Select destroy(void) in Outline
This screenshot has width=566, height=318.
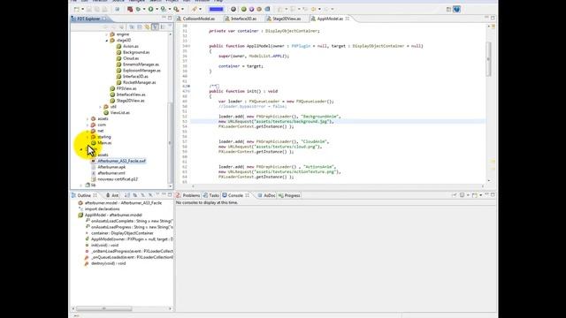(x=108, y=263)
